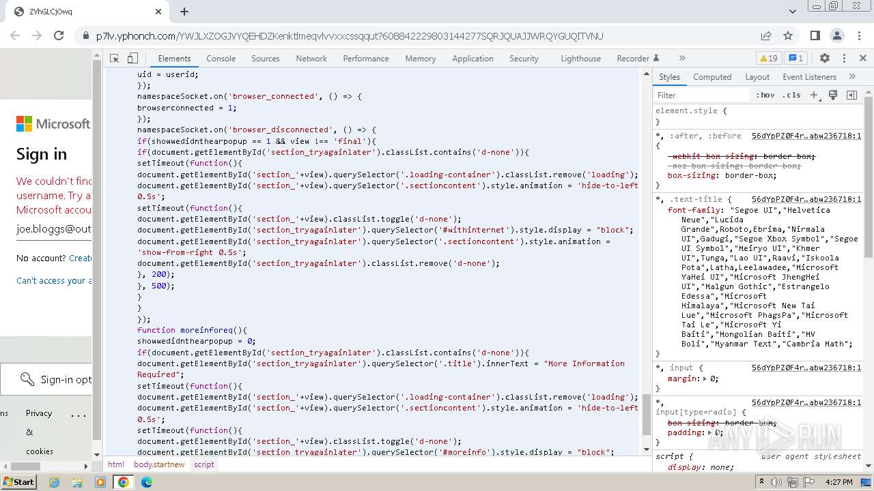Open stylesheet link beside :after, :before rule
Viewport: 874px width, 491px height.
pos(806,136)
